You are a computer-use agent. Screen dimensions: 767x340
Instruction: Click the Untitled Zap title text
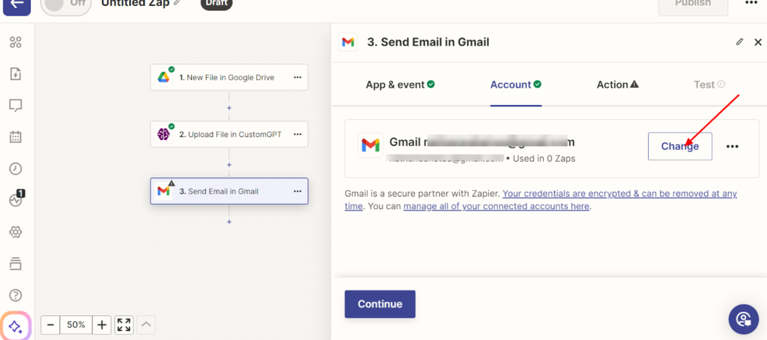pyautogui.click(x=136, y=4)
